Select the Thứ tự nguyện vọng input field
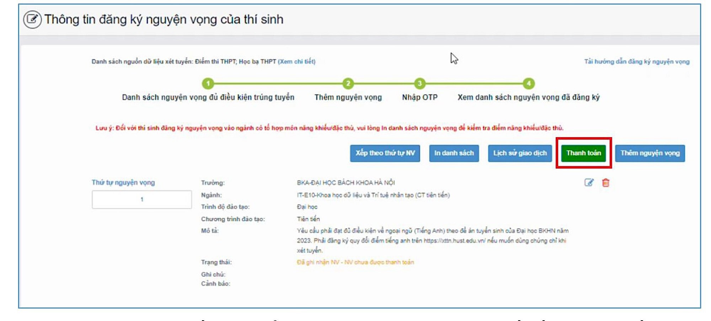 pos(141,200)
